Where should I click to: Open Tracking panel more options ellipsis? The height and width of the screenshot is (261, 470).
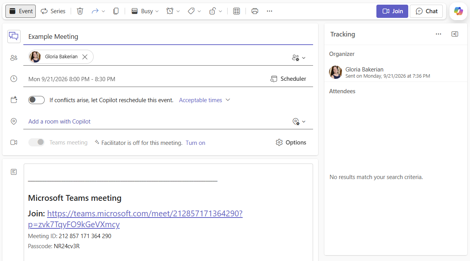[439, 34]
